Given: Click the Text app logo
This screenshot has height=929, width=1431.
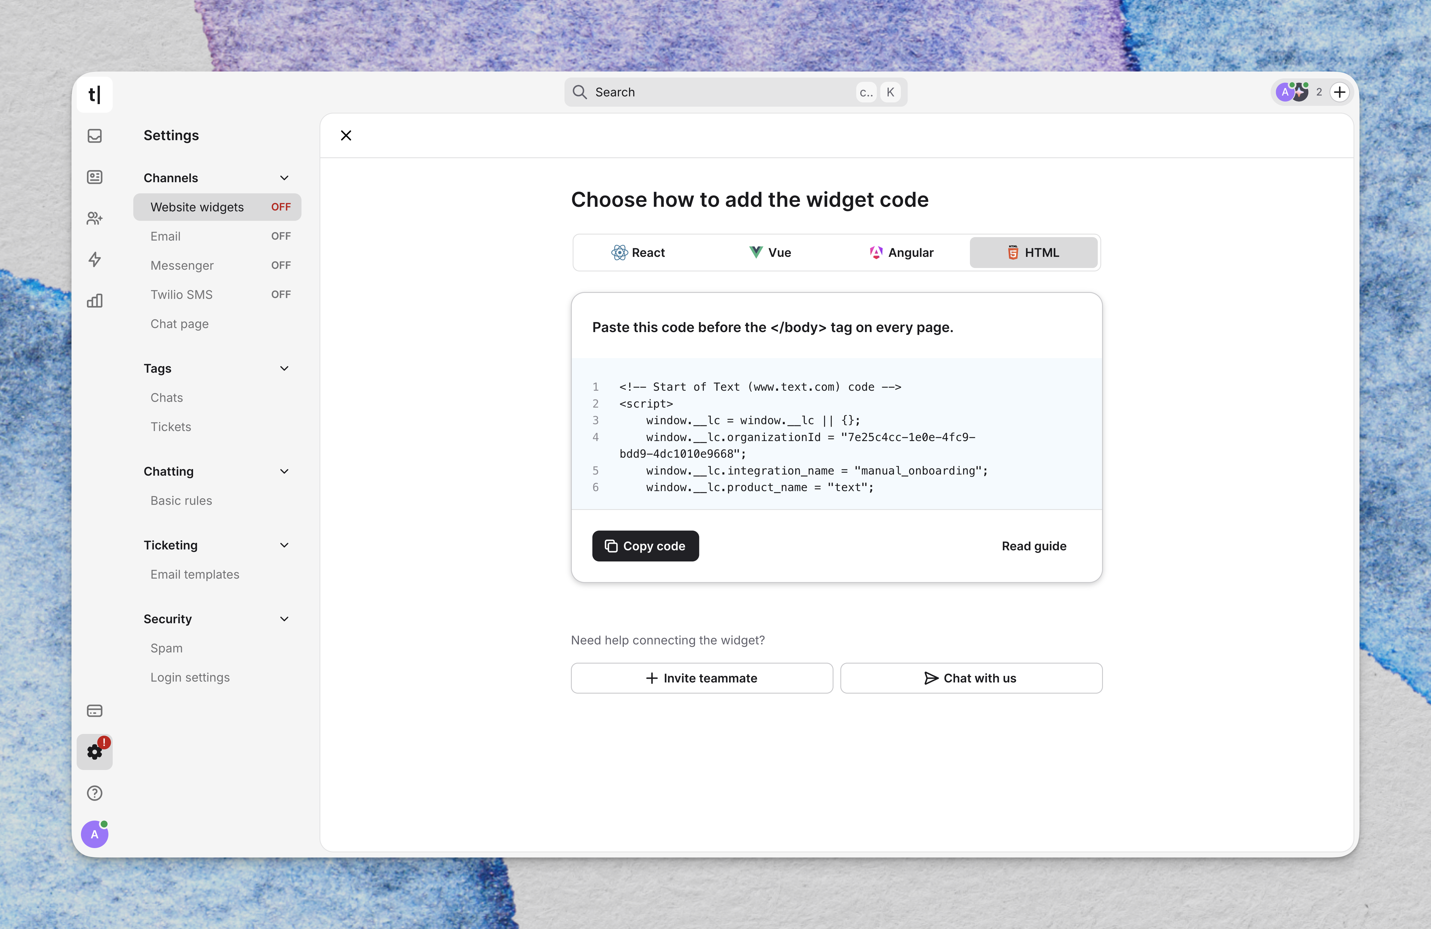Looking at the screenshot, I should 94,94.
